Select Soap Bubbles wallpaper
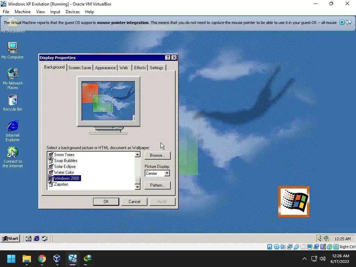 point(63,161)
